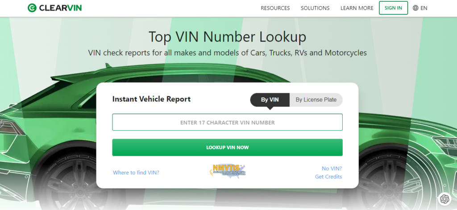Click the green ClearVin logo icon

click(32, 8)
